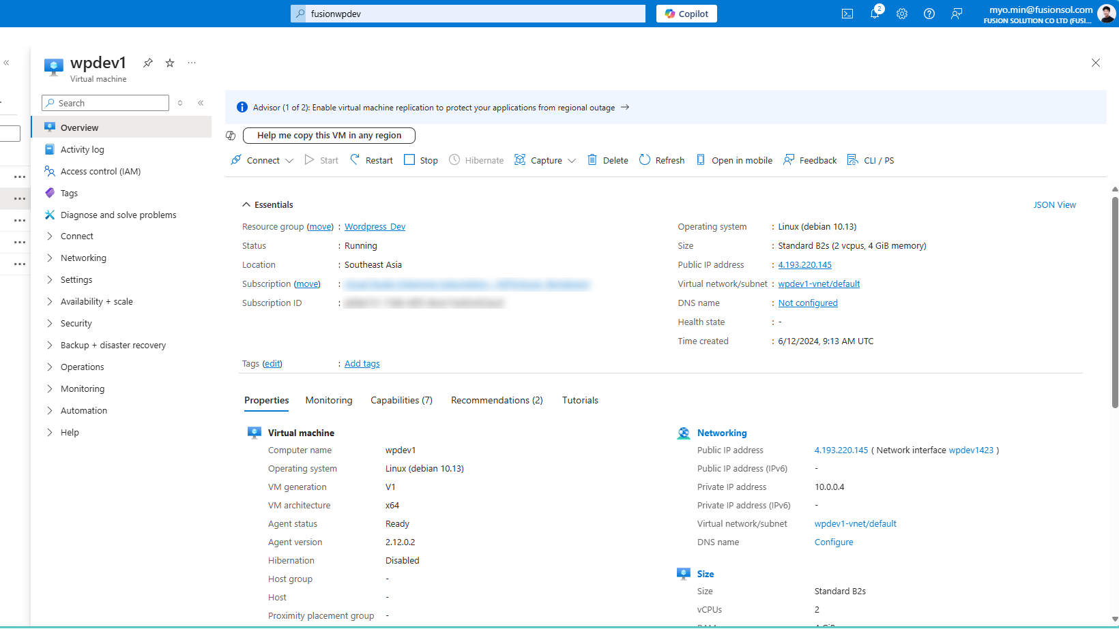The width and height of the screenshot is (1119, 629).
Task: Open the Advisor replication recommendation banner
Action: click(x=666, y=107)
